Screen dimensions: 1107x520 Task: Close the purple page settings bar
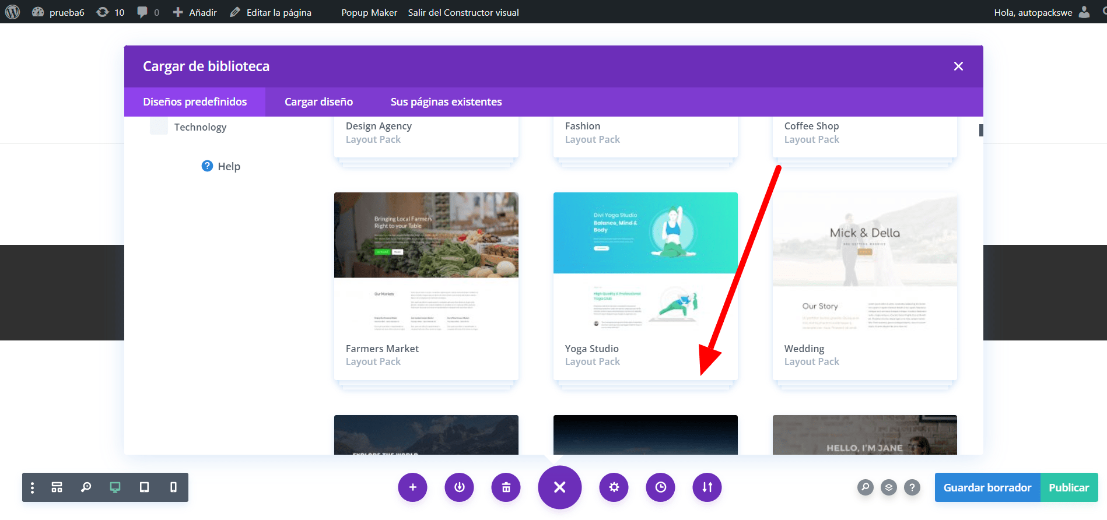(x=560, y=487)
